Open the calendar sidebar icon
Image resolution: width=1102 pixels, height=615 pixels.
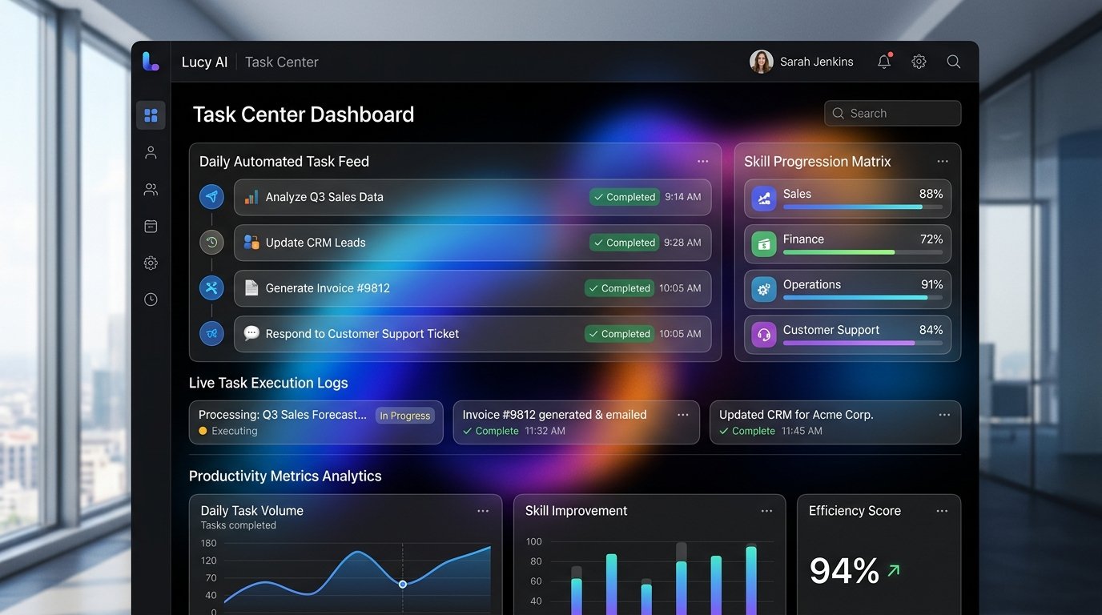coord(151,226)
